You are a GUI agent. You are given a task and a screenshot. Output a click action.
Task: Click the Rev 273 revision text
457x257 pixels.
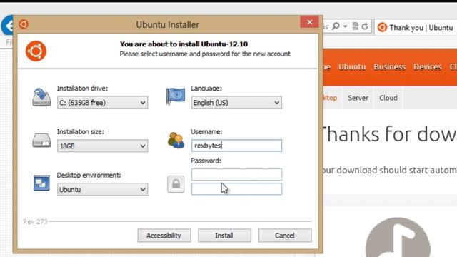(x=35, y=222)
